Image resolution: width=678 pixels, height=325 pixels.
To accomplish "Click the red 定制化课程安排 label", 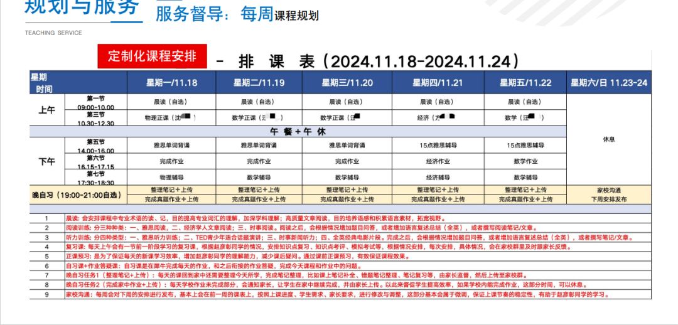I will tap(152, 56).
